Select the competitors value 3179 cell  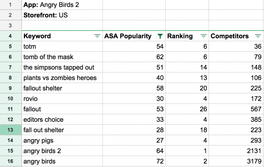click(236, 161)
